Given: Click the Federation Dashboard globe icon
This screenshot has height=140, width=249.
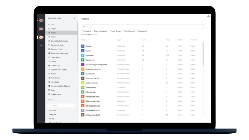Looking at the screenshot, I should coord(49,53).
